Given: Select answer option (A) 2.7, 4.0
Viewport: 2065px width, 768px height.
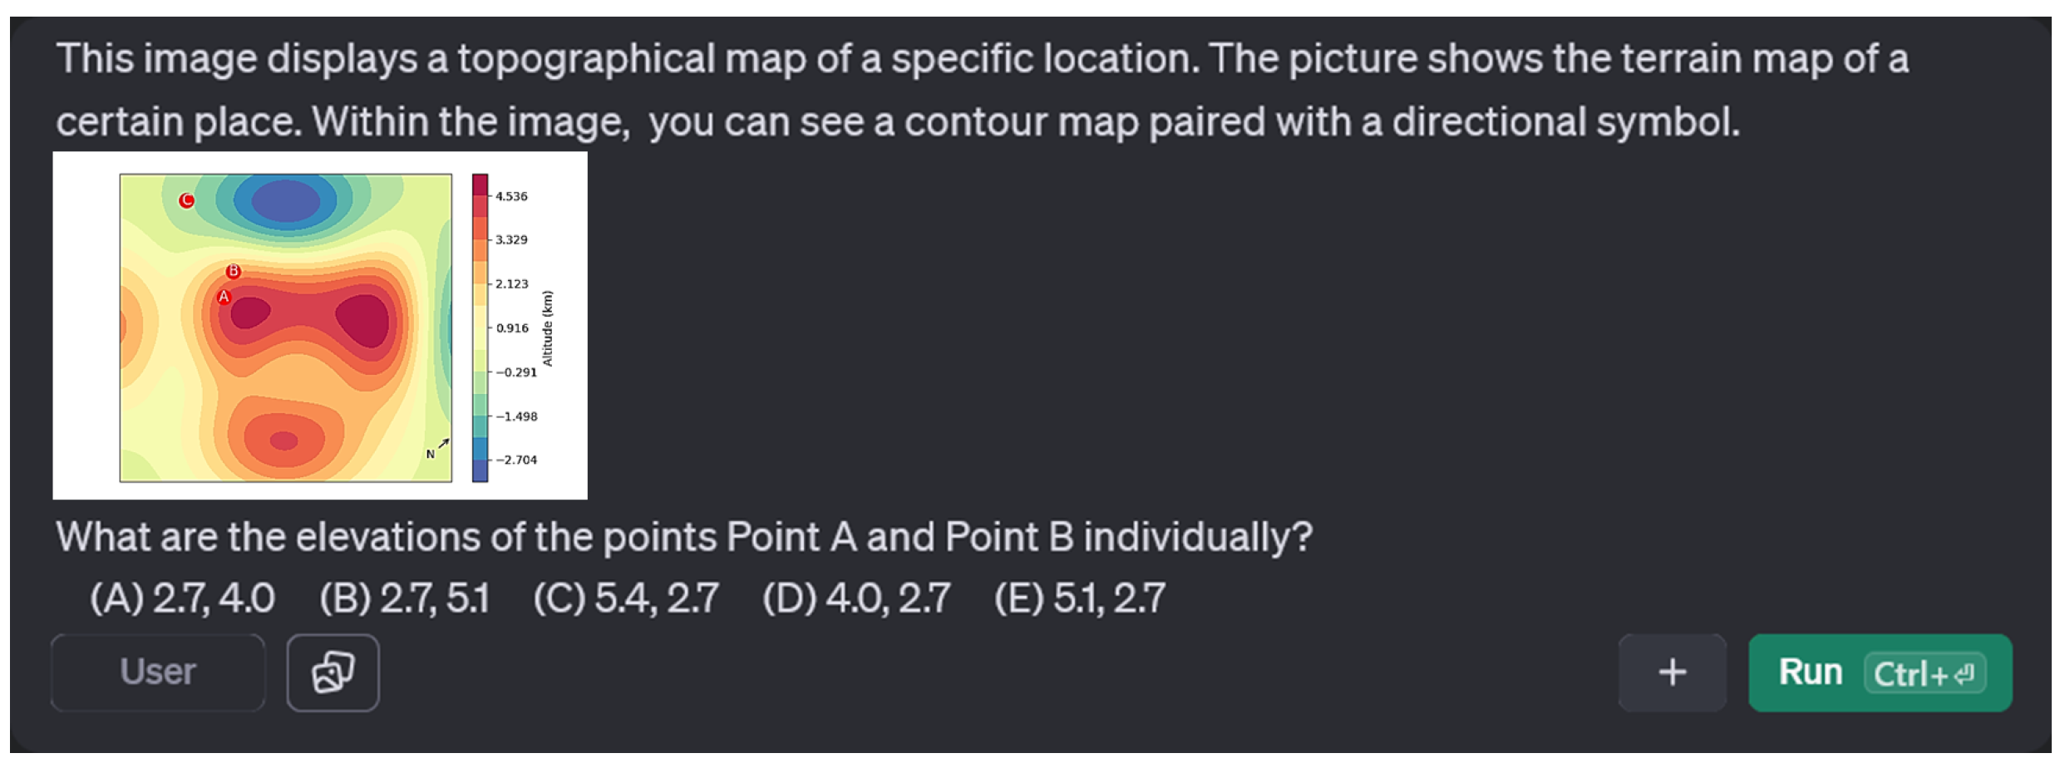Looking at the screenshot, I should pos(182,598).
